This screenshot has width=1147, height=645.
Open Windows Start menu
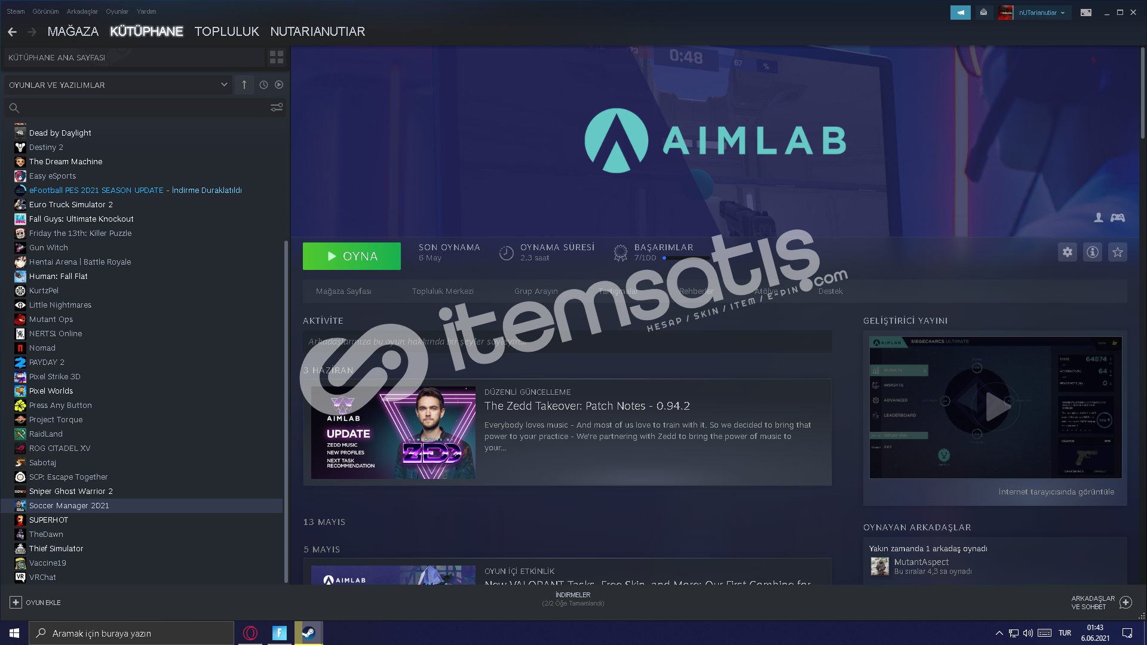[x=14, y=633]
